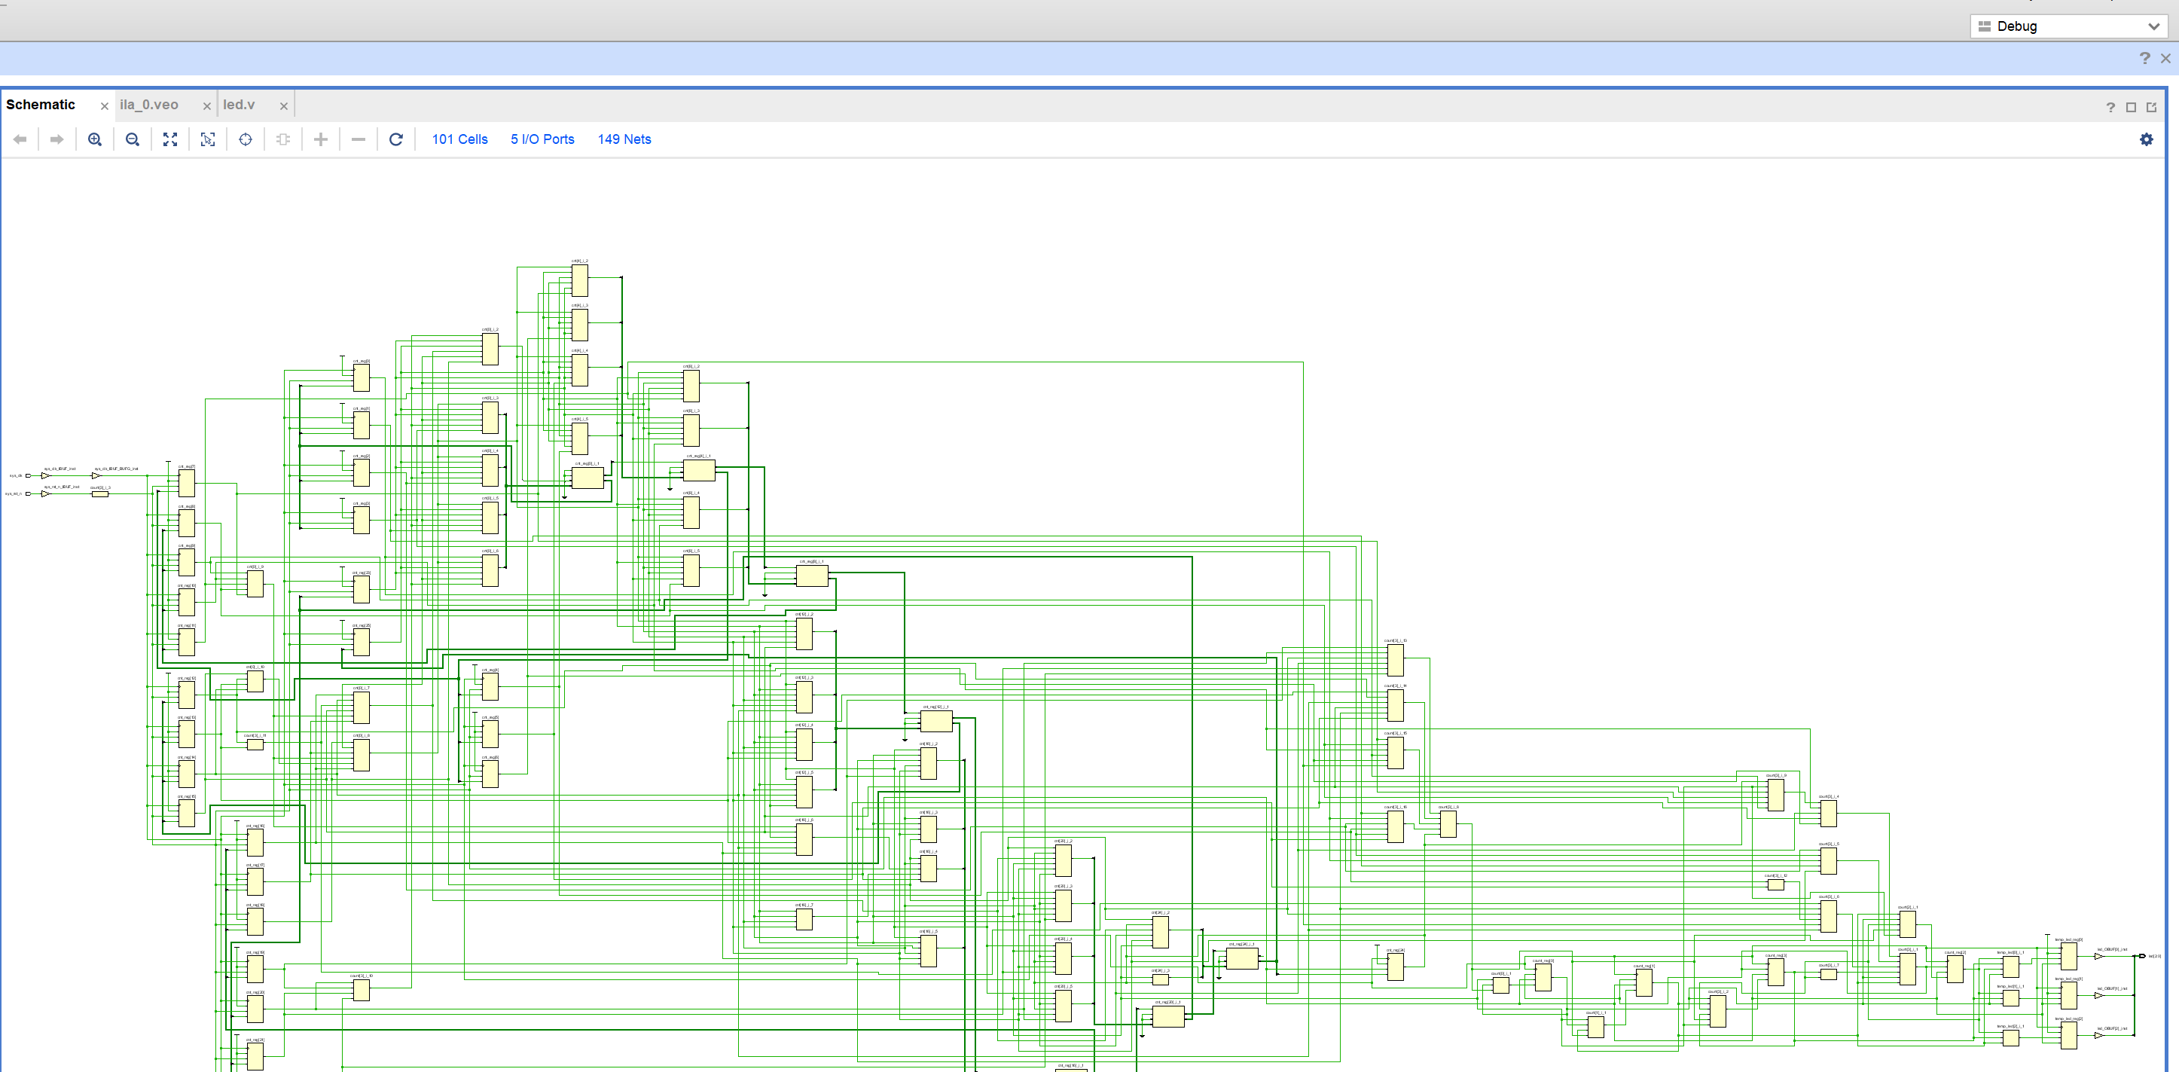The width and height of the screenshot is (2179, 1072).
Task: Expand cone with the plus icon
Action: (321, 139)
